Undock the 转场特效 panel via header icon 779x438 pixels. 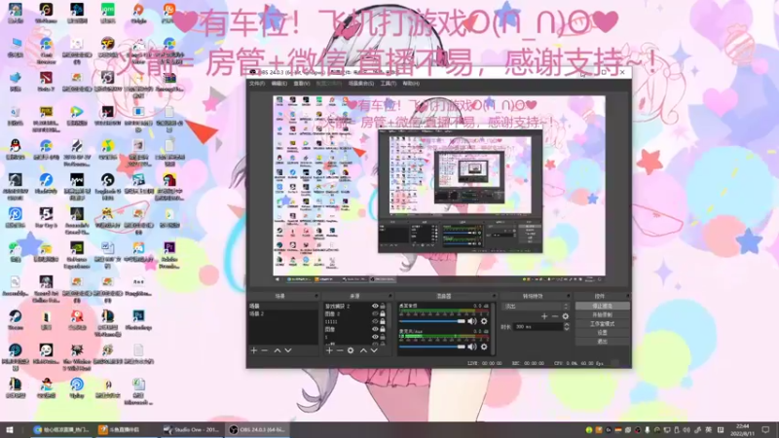click(569, 296)
